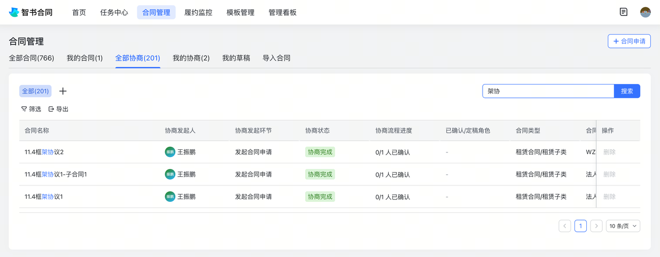Click 发起合同申请 in 11.4框架协议2 row

(254, 152)
